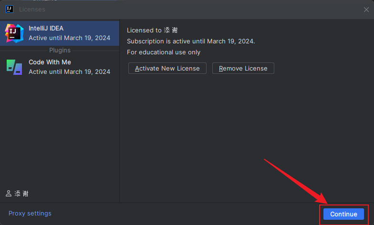The height and width of the screenshot is (225, 374).
Task: Select IntelliJ IDEA license entry
Action: pos(60,33)
